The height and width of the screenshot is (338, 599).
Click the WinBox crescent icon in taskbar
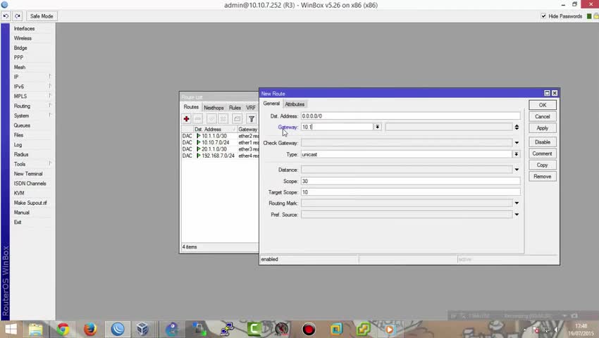pos(118,329)
